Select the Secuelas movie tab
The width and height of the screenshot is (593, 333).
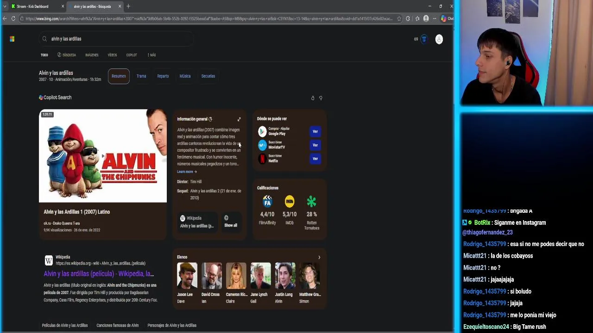[x=208, y=76]
